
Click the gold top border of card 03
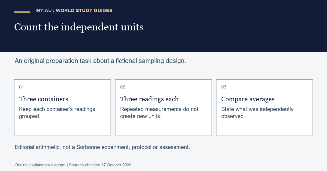click(x=265, y=79)
